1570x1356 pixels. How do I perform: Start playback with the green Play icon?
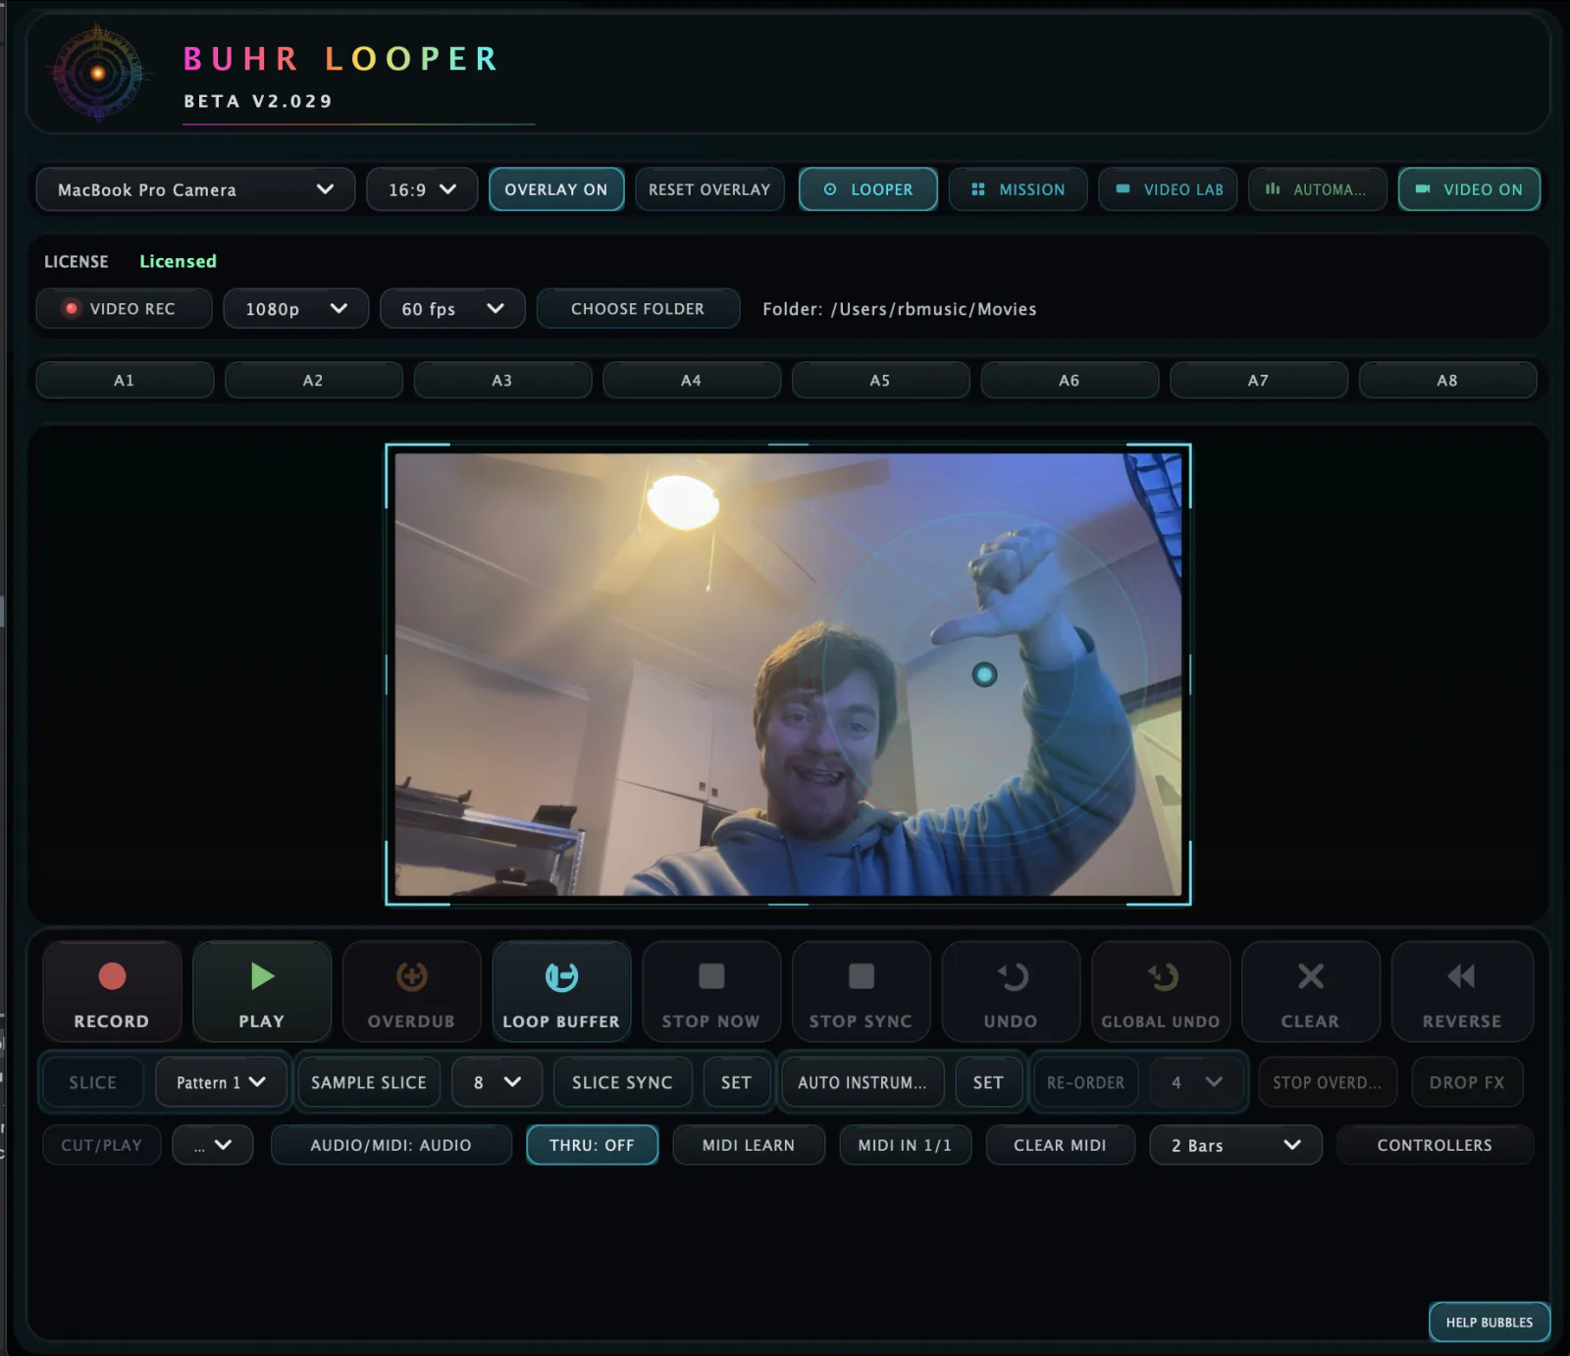tap(262, 976)
